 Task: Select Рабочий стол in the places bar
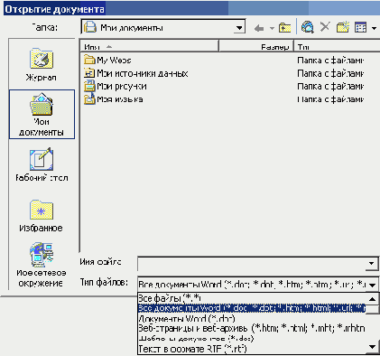tap(42, 164)
